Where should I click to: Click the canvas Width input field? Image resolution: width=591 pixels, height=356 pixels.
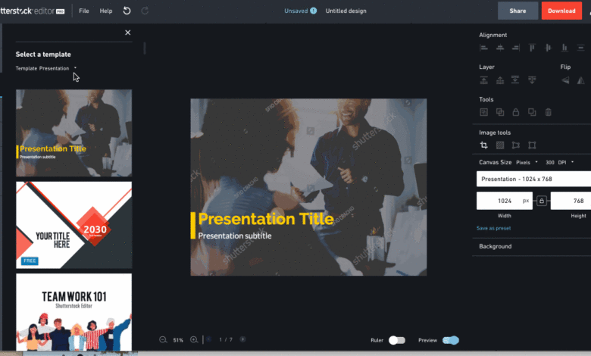[x=505, y=201]
